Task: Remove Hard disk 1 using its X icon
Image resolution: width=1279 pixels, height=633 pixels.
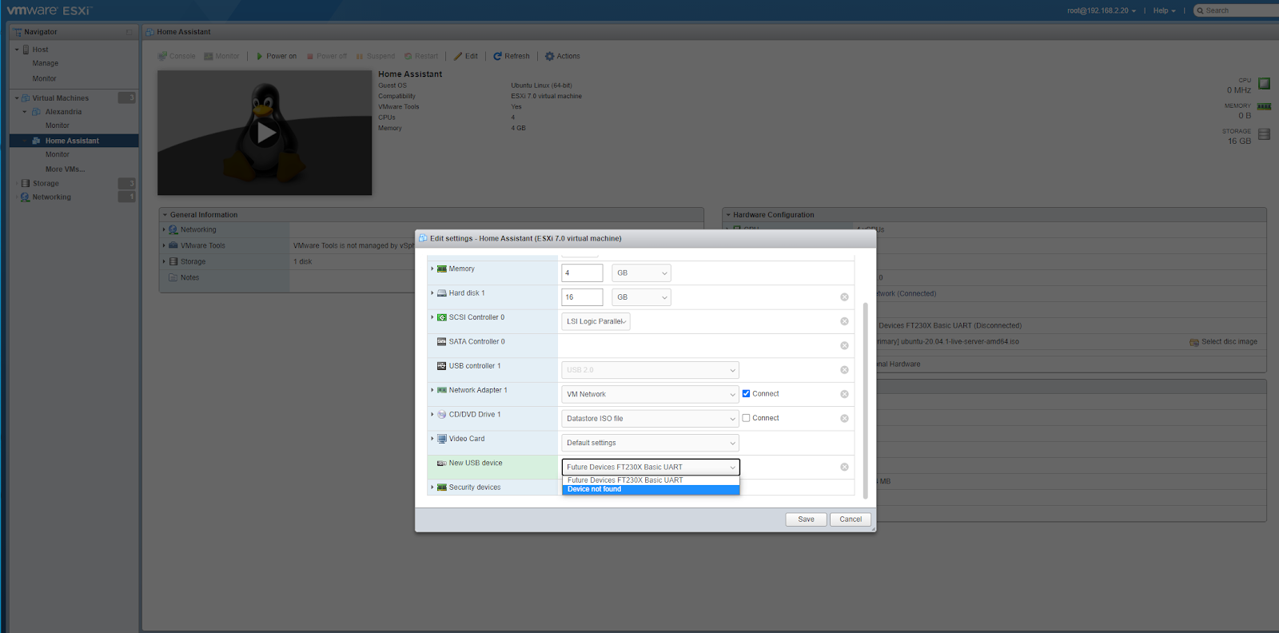Action: point(844,297)
